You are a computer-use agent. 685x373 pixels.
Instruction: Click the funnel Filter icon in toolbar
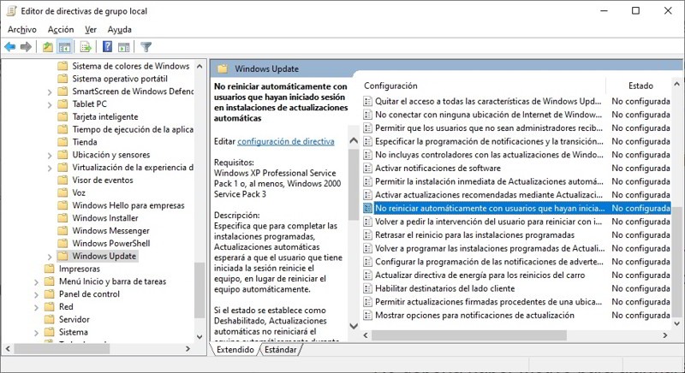pos(146,47)
